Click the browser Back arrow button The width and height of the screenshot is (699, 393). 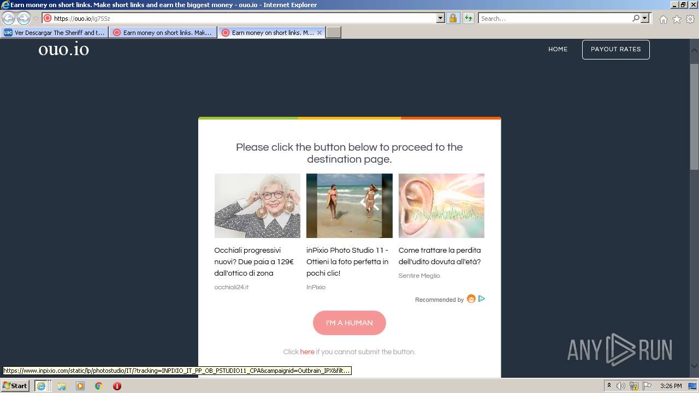click(x=9, y=18)
